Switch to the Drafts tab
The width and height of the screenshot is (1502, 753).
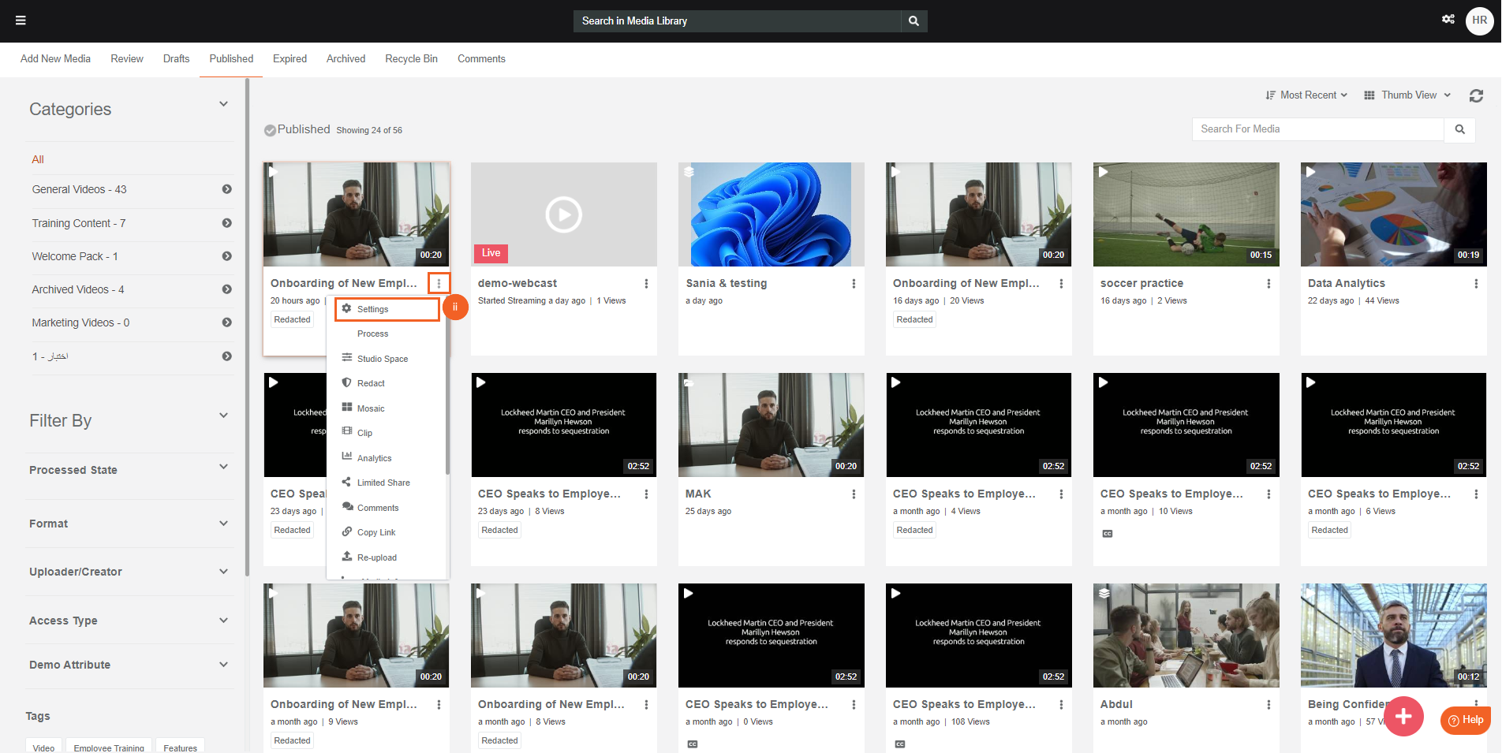point(176,59)
